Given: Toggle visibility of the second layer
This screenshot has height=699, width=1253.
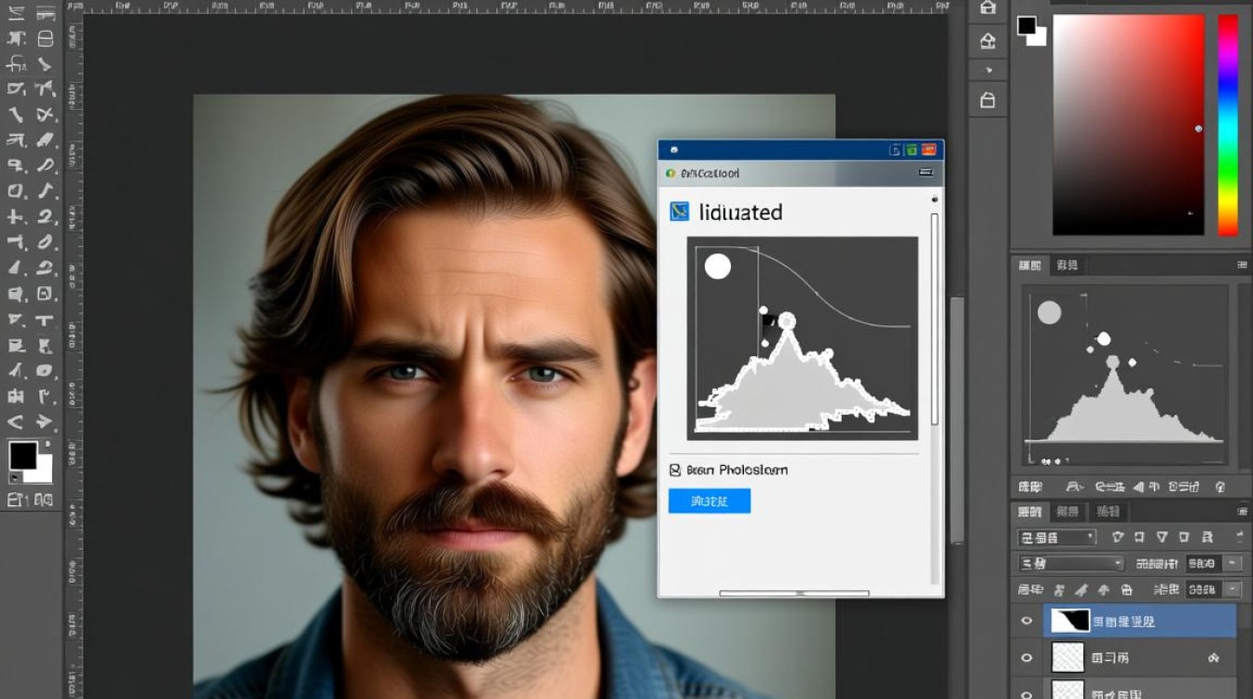Looking at the screenshot, I should tap(1026, 658).
